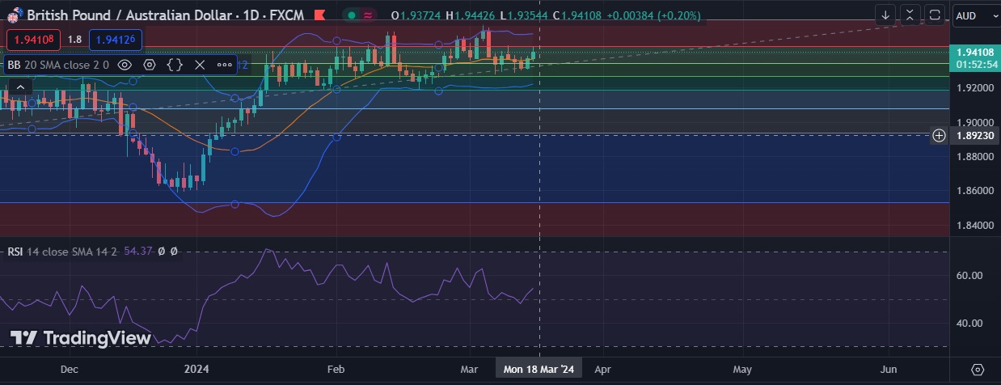Viewport: 1001px width, 385px height.
Task: Click the move pane down arrow
Action: pos(886,15)
